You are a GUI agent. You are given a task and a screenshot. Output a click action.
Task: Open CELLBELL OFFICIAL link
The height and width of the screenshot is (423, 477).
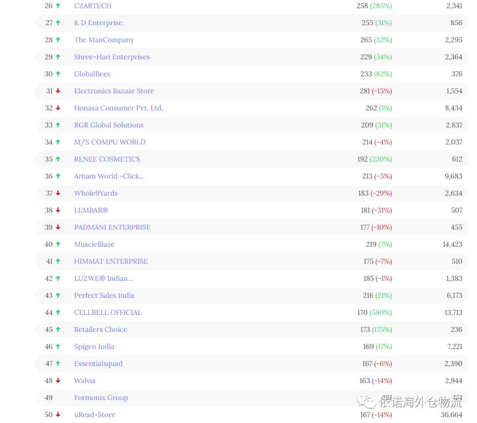click(x=107, y=312)
